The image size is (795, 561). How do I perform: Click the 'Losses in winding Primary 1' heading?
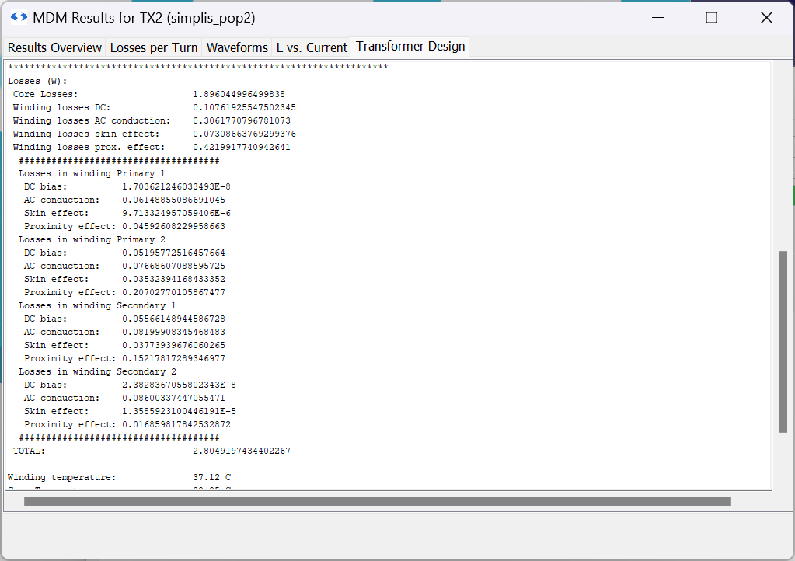click(x=92, y=173)
